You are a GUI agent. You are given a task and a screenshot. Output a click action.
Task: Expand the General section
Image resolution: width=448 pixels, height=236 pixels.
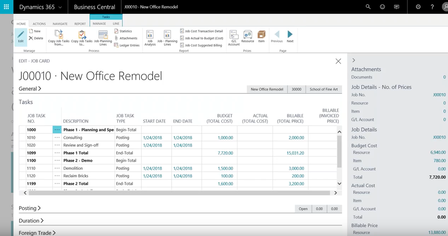[30, 88]
